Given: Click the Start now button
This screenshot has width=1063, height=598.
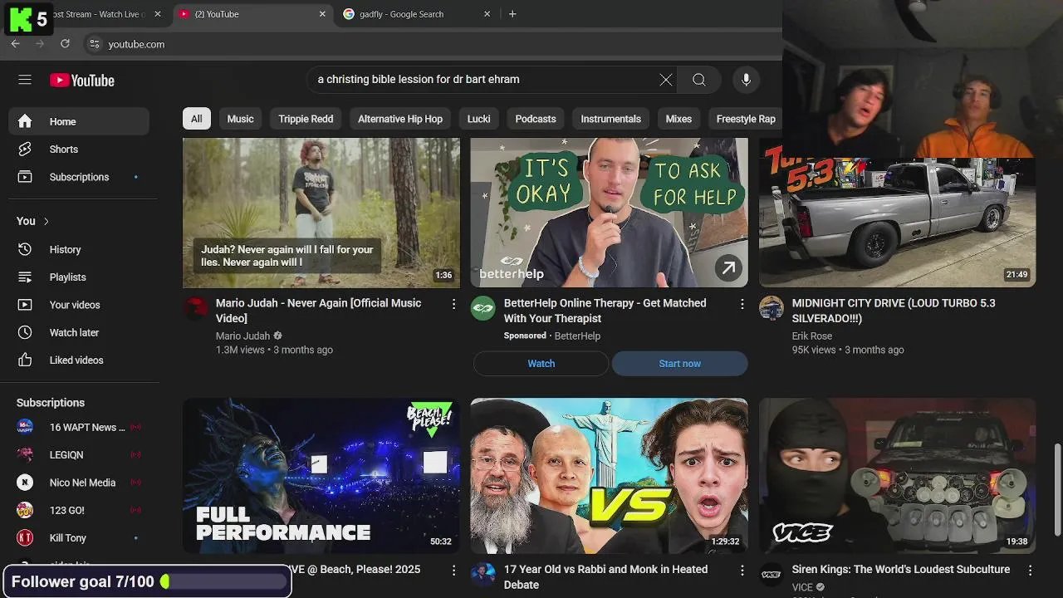Looking at the screenshot, I should (x=680, y=364).
